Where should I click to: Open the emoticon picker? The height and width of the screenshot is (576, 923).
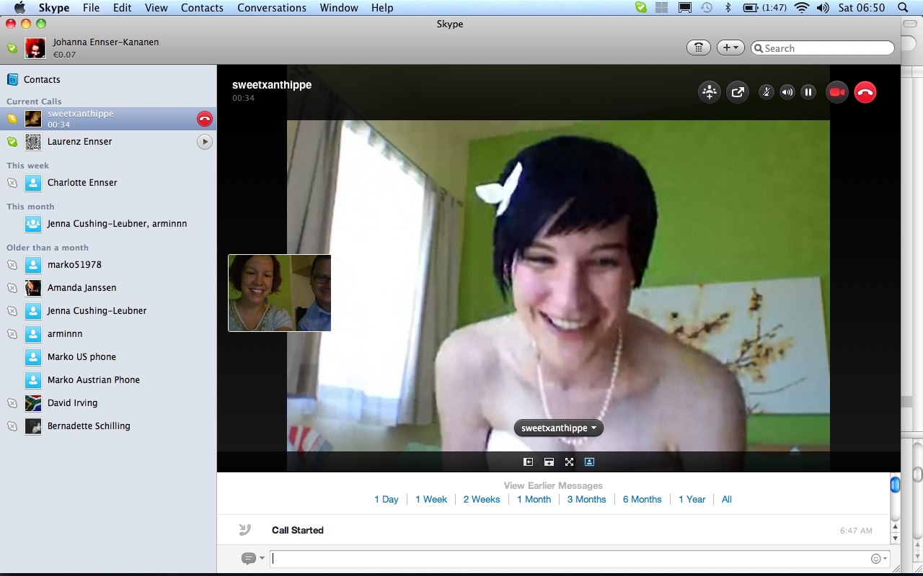point(879,559)
